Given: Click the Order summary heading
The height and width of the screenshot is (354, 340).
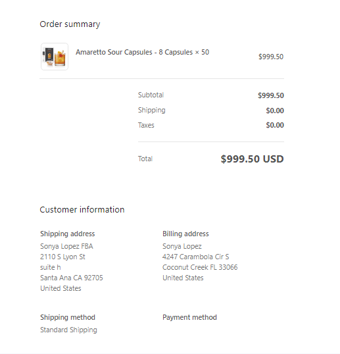Looking at the screenshot, I should (70, 24).
